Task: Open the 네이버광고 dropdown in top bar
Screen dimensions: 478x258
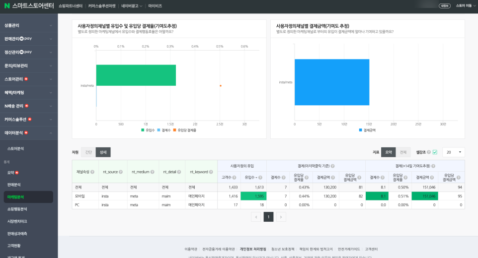Action: click(x=132, y=6)
